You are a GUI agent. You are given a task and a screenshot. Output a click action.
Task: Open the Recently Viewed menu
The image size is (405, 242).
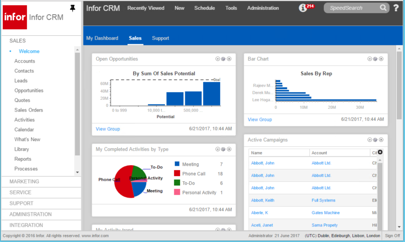coord(146,8)
